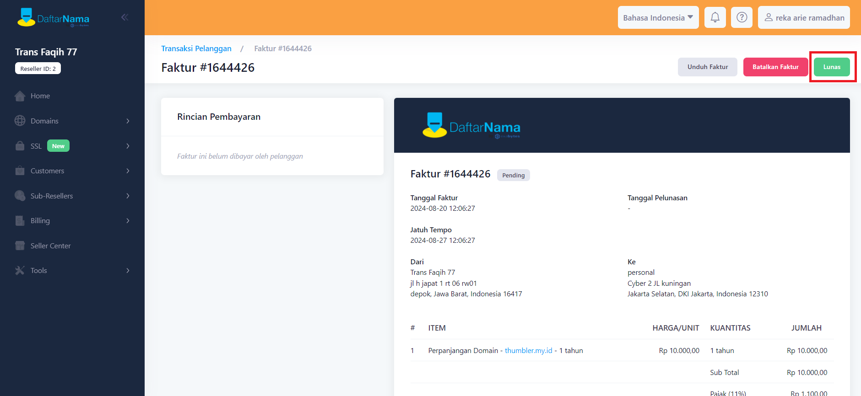
Task: Expand the Sub-Resellers submenu chevron
Action: tap(128, 196)
